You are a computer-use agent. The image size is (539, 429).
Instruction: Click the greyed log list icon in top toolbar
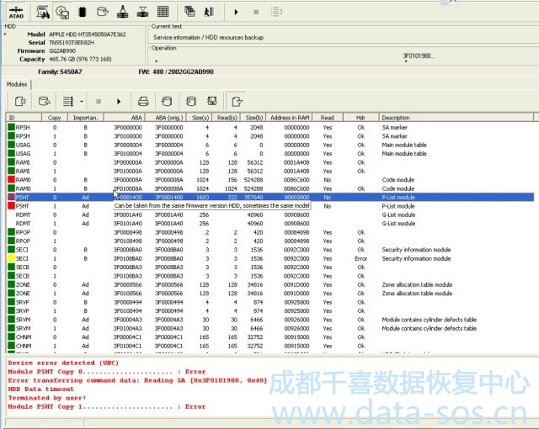click(276, 13)
